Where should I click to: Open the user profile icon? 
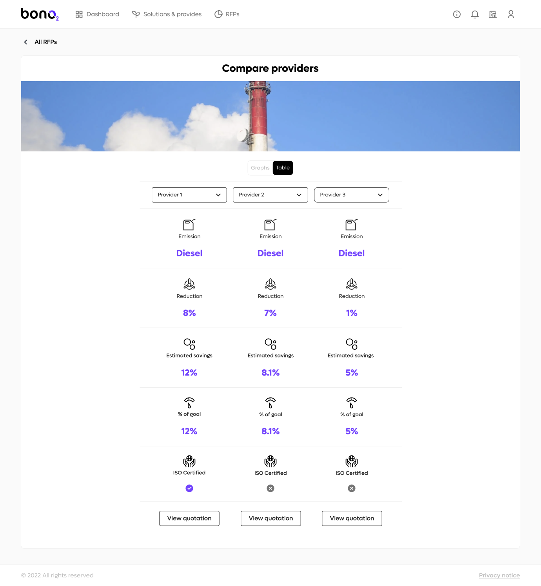click(511, 14)
